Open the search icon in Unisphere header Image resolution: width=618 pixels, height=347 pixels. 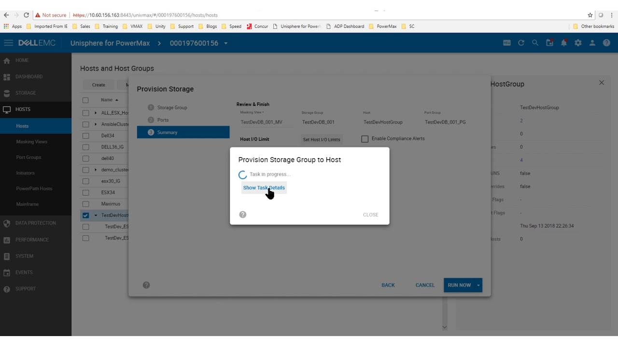[x=535, y=43]
